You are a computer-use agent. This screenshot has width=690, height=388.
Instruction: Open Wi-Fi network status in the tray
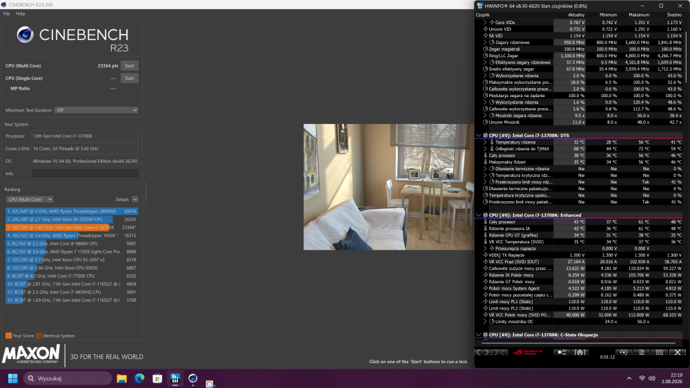pyautogui.click(x=642, y=378)
